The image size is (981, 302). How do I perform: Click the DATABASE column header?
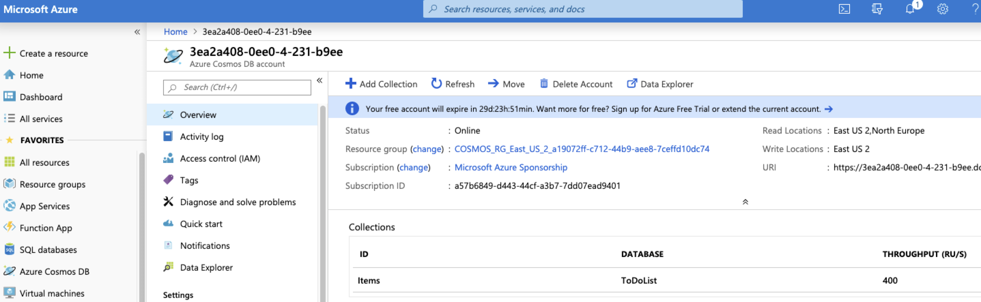tap(642, 254)
